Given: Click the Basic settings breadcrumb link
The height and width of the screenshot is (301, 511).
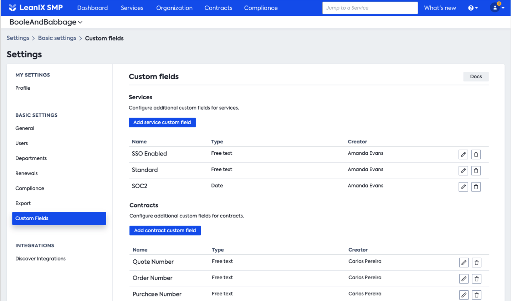Looking at the screenshot, I should [57, 38].
